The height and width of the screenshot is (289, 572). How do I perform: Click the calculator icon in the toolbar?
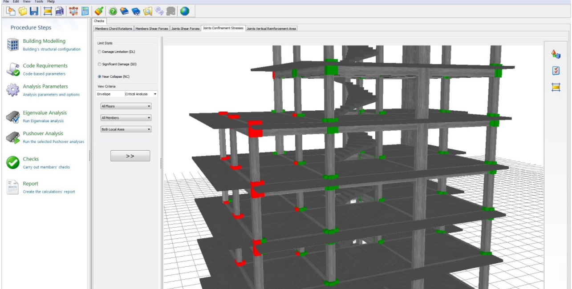pyautogui.click(x=85, y=11)
